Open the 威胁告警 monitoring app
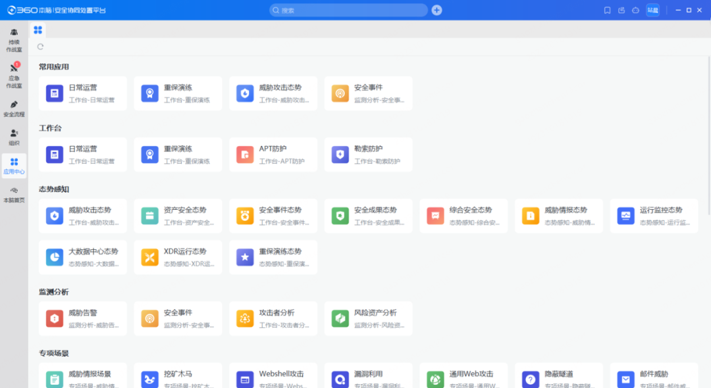Image resolution: width=711 pixels, height=388 pixels. (82, 318)
